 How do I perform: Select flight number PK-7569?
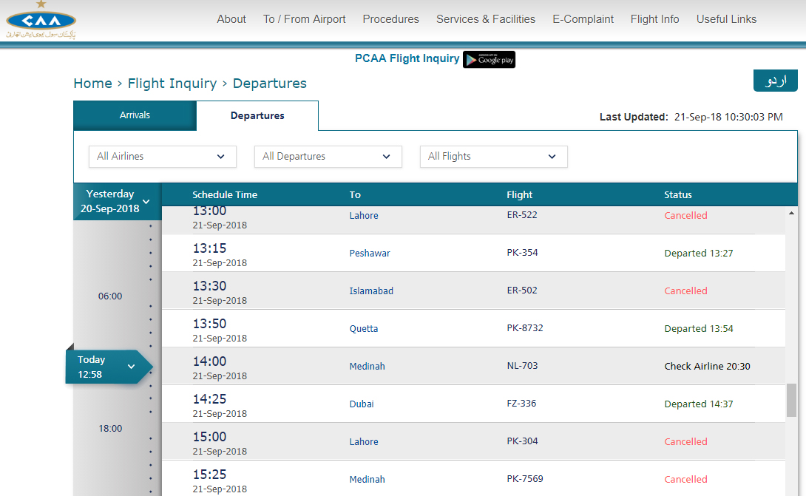pyautogui.click(x=525, y=478)
